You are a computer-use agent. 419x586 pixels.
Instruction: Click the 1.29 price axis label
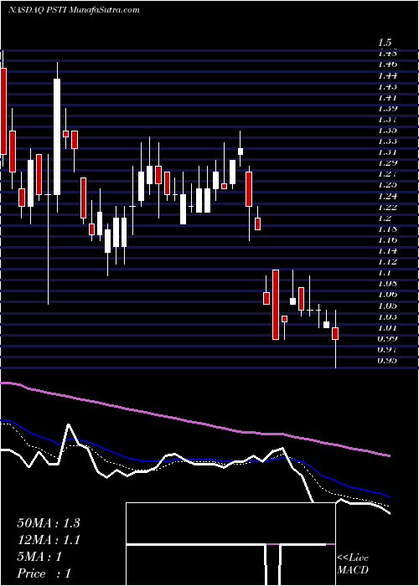click(x=388, y=163)
